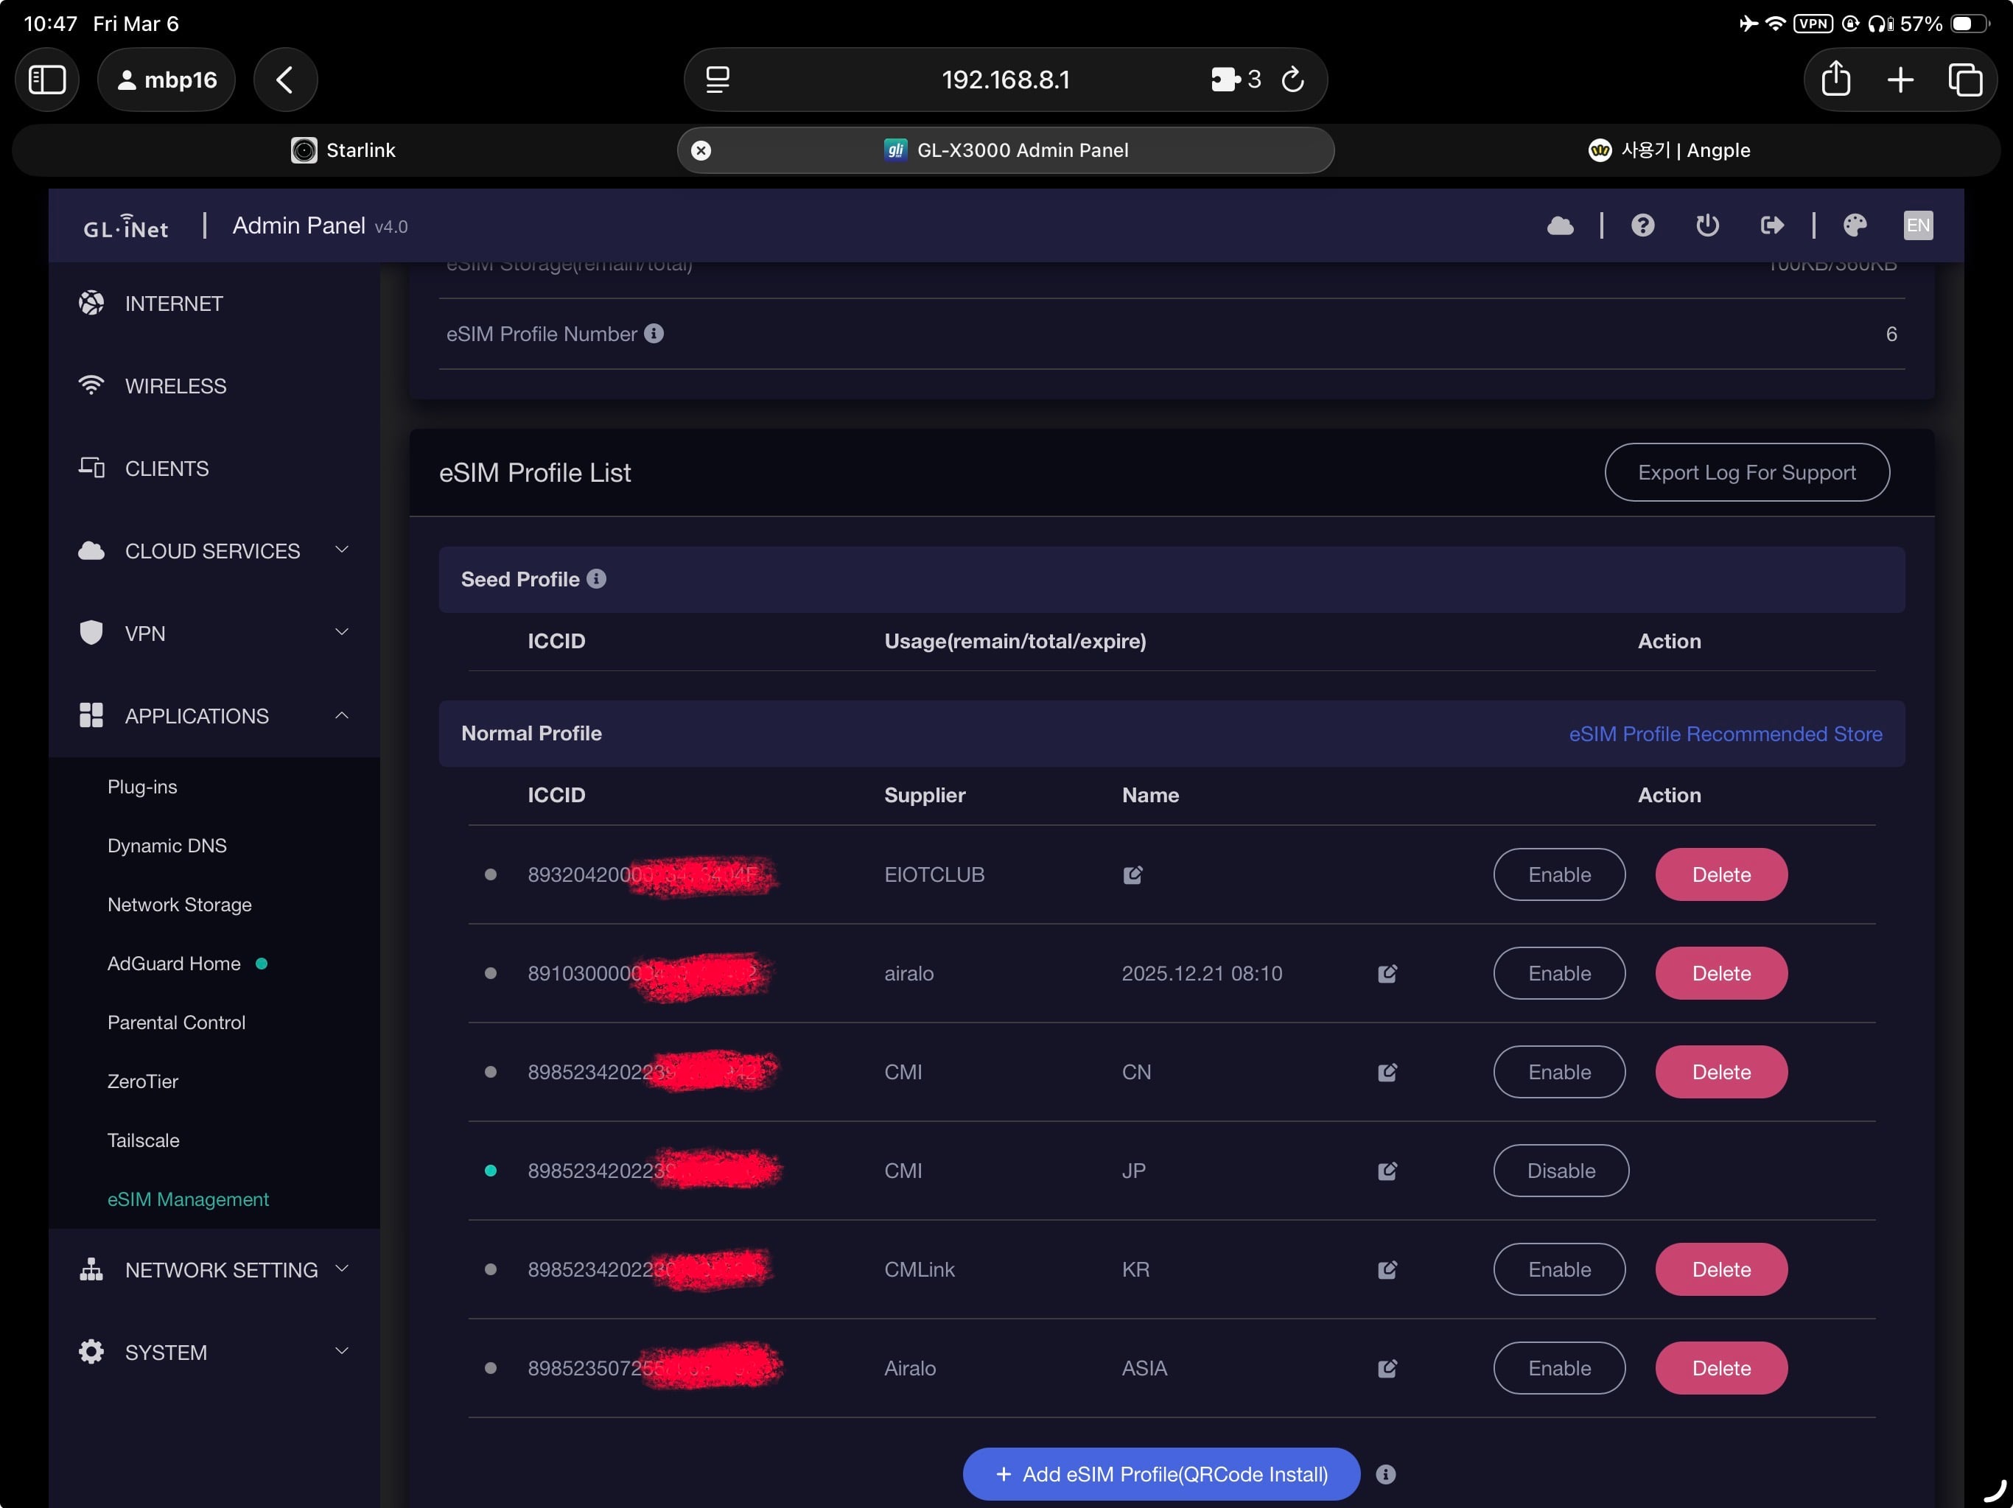Delete the Airalo ASIA profile
Screen dimensions: 2013x1508
click(1721, 1369)
